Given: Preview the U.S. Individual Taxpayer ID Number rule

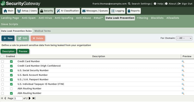Looking at the screenshot, I should pos(183,84).
